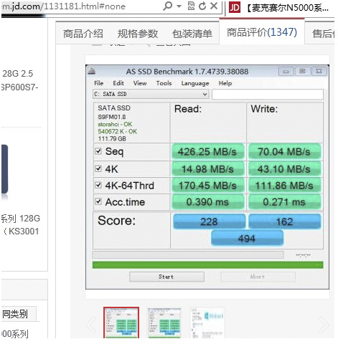Click the 540672 K - OK alignment text

[117, 131]
